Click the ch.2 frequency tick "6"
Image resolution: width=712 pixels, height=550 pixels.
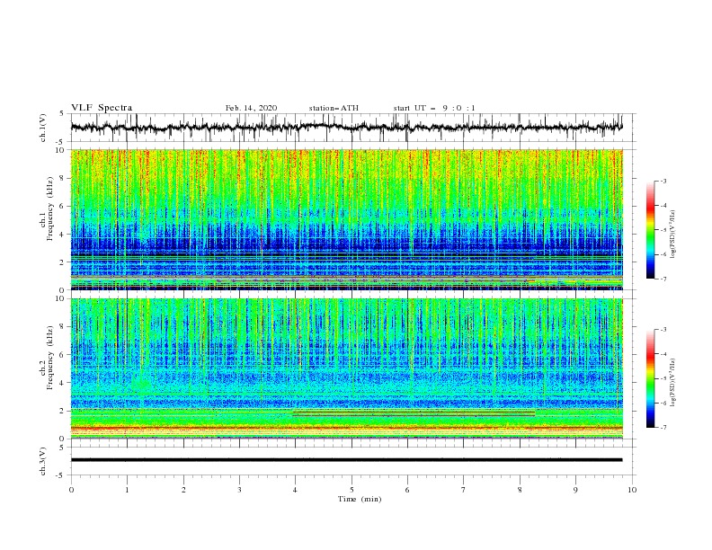64,355
